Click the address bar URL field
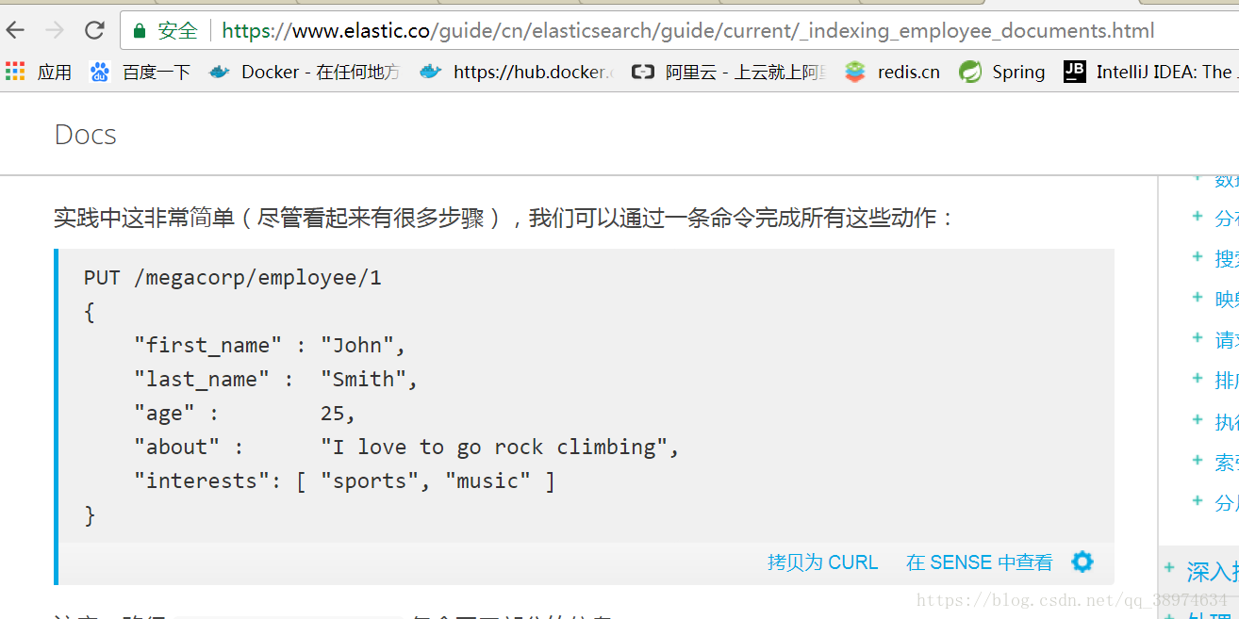 coord(687,31)
